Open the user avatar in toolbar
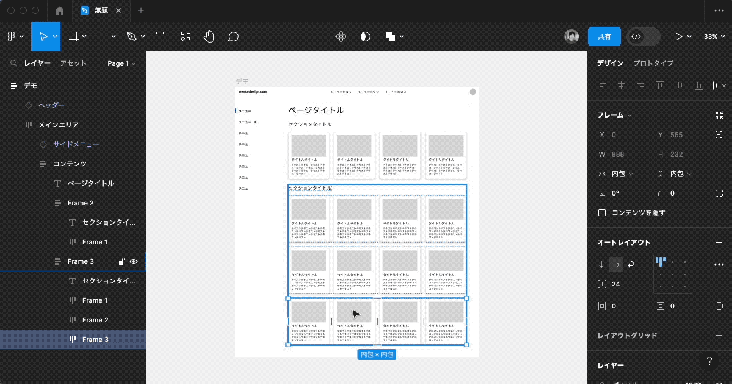 point(572,37)
